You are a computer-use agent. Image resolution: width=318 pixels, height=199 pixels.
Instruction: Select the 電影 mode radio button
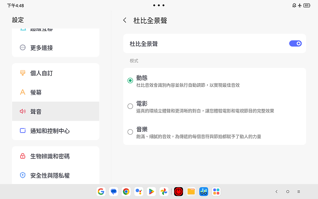click(130, 106)
